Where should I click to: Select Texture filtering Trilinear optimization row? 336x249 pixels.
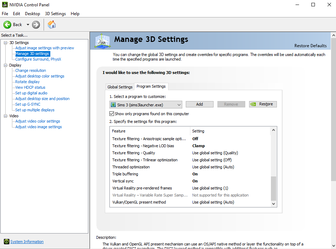click(x=190, y=160)
